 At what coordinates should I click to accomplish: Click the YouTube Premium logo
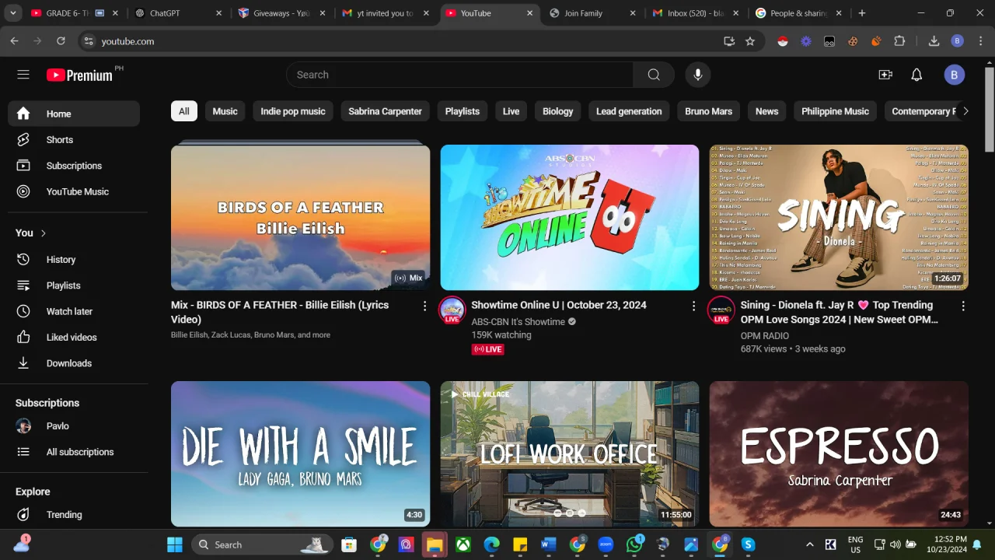(79, 75)
